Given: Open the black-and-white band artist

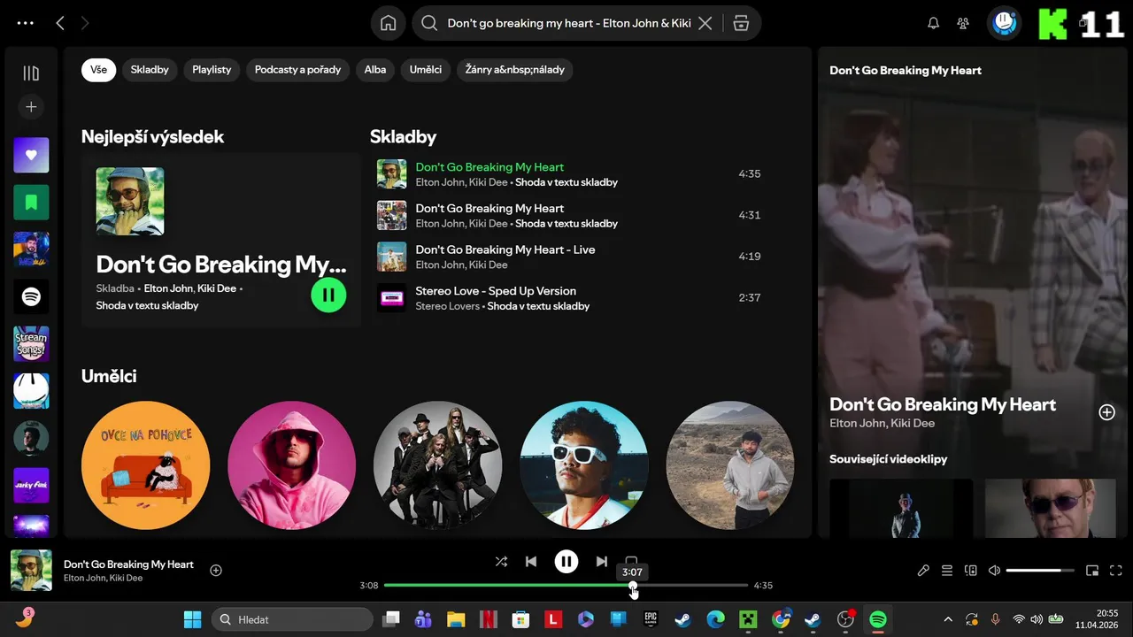Looking at the screenshot, I should tap(437, 465).
